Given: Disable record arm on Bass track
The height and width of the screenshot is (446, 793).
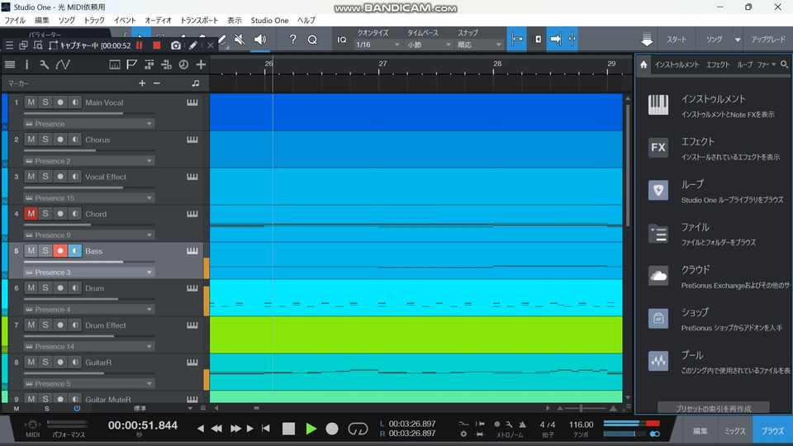Looking at the screenshot, I should point(60,251).
